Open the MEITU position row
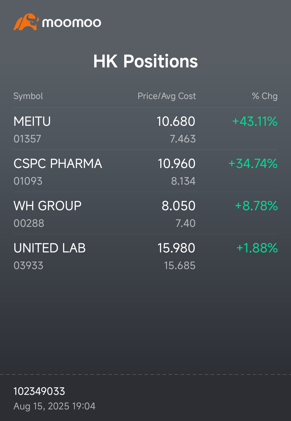Image resolution: width=291 pixels, height=421 pixels. pos(145,129)
